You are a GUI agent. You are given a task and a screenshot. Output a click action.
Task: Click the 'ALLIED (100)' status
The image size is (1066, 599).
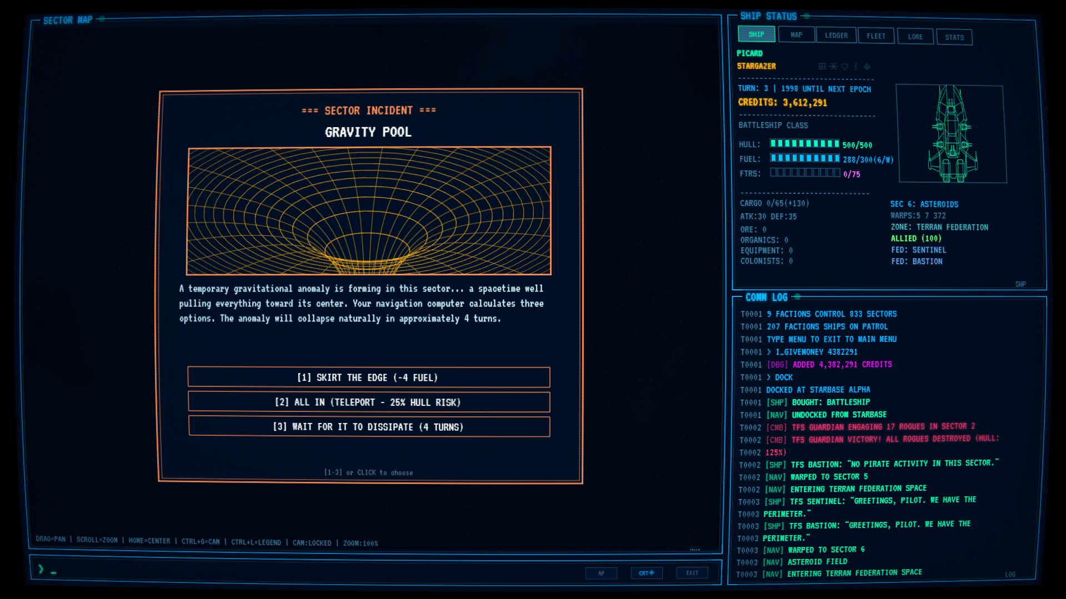tap(916, 239)
